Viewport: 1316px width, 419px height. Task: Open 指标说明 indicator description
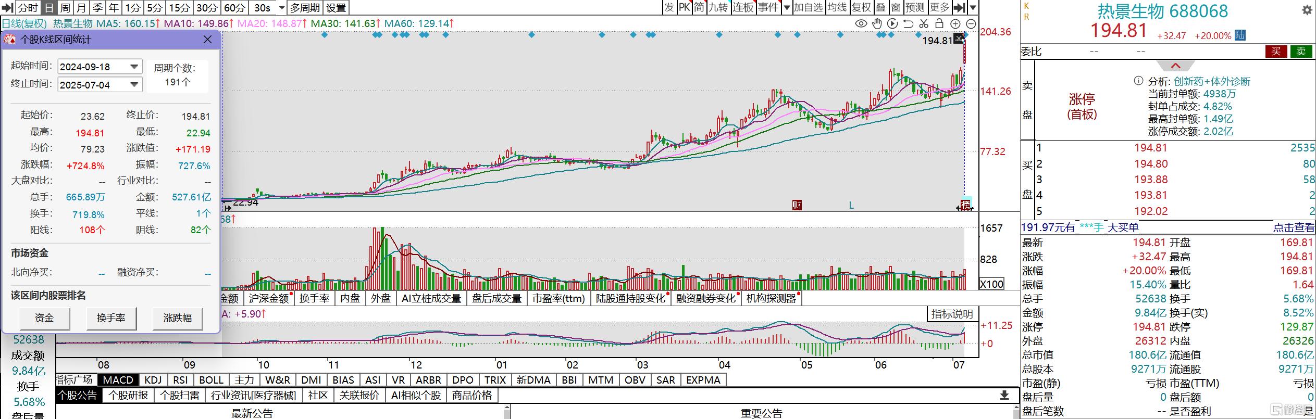952,314
